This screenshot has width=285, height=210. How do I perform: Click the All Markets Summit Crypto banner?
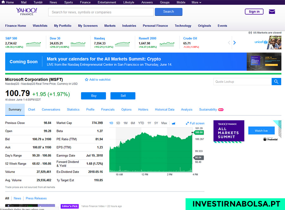point(143,62)
